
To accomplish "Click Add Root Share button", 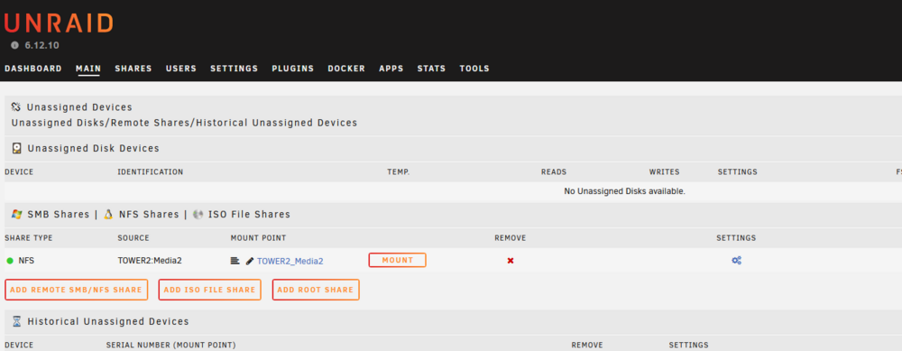I will (x=316, y=290).
